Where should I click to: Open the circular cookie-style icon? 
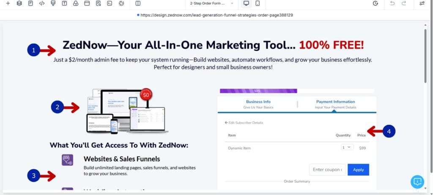point(121,3)
